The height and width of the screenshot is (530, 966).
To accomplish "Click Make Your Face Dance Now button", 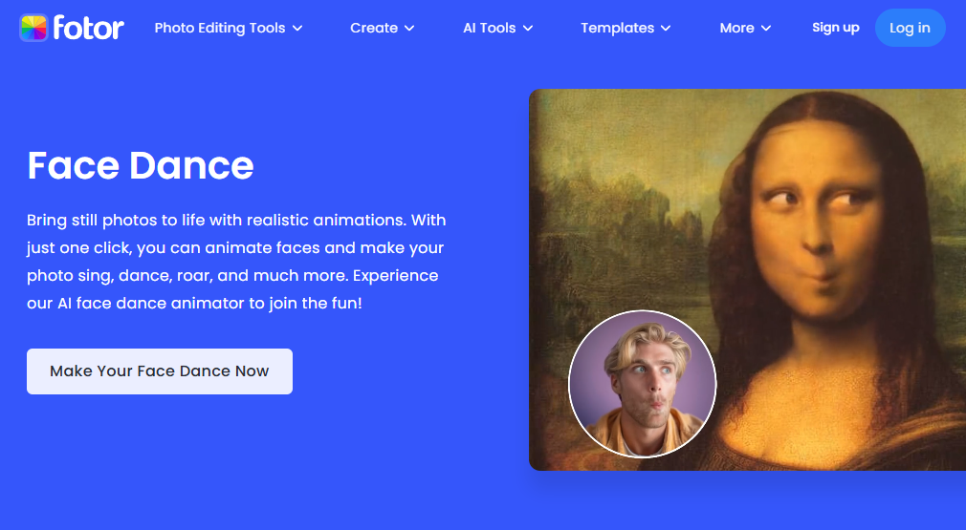I will point(160,371).
